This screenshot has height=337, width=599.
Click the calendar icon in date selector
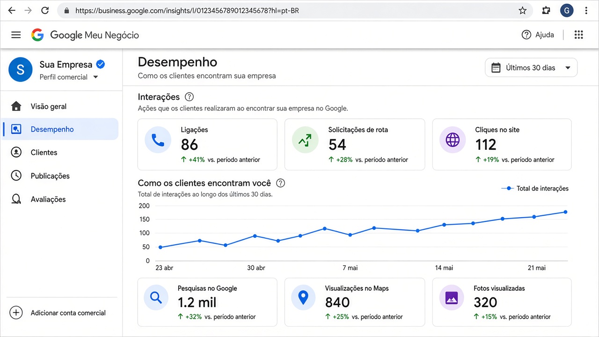click(496, 67)
